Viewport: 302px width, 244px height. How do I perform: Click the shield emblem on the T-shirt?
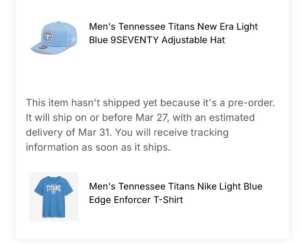click(52, 192)
